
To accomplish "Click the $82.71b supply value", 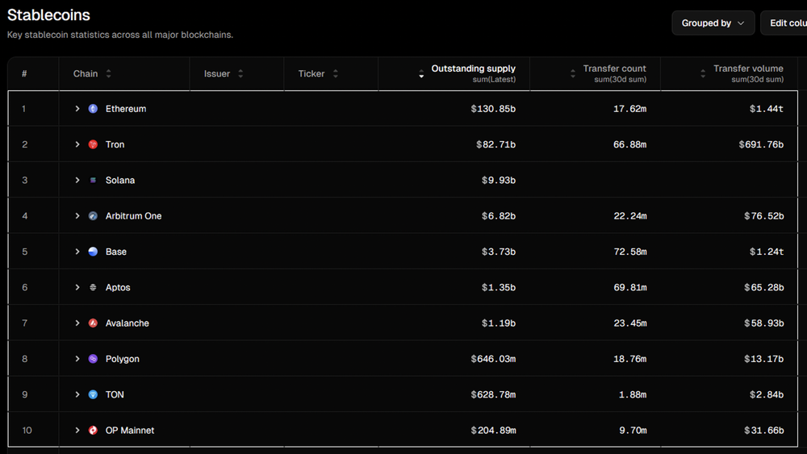I will [x=495, y=144].
